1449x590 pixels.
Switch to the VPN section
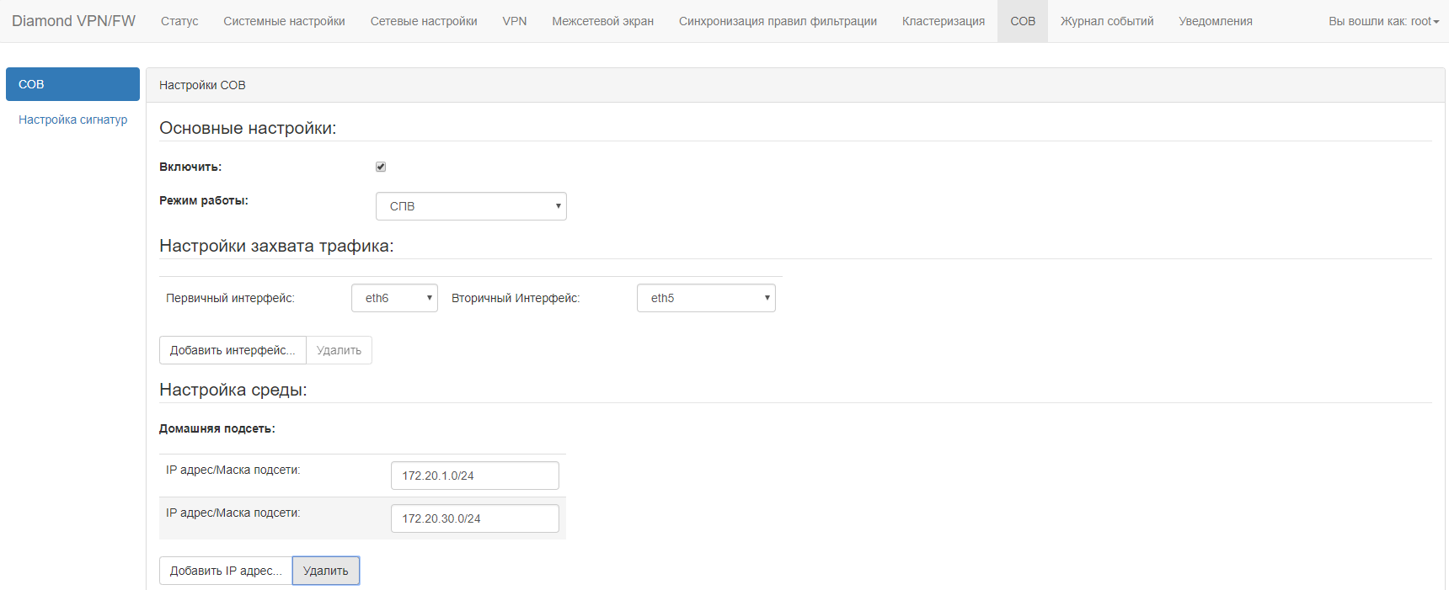click(x=515, y=21)
